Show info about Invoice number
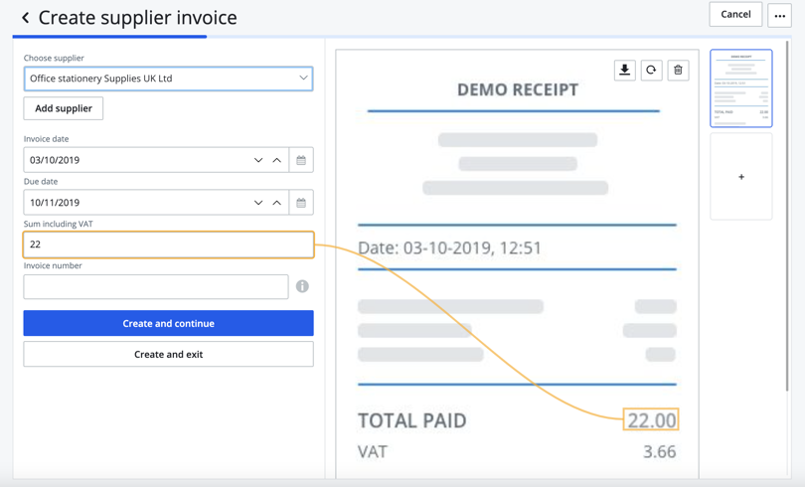The width and height of the screenshot is (805, 487). click(302, 286)
